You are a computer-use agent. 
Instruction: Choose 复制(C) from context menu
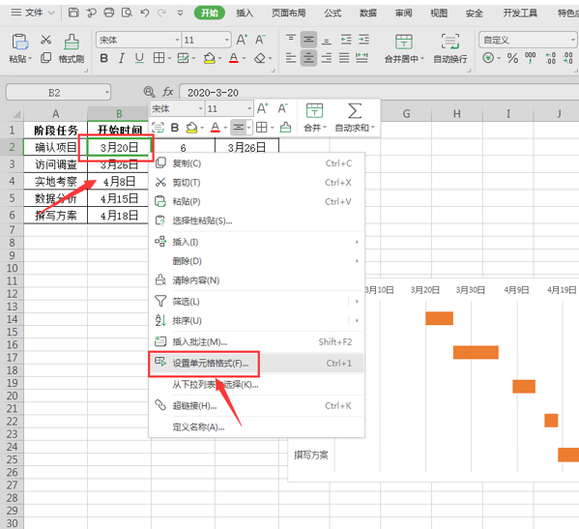tap(256, 163)
